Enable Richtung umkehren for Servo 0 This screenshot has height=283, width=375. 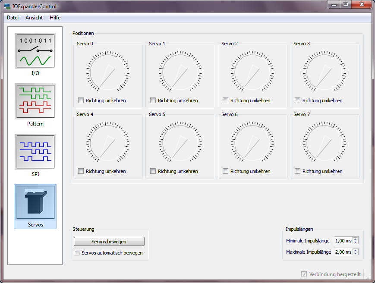click(x=81, y=101)
